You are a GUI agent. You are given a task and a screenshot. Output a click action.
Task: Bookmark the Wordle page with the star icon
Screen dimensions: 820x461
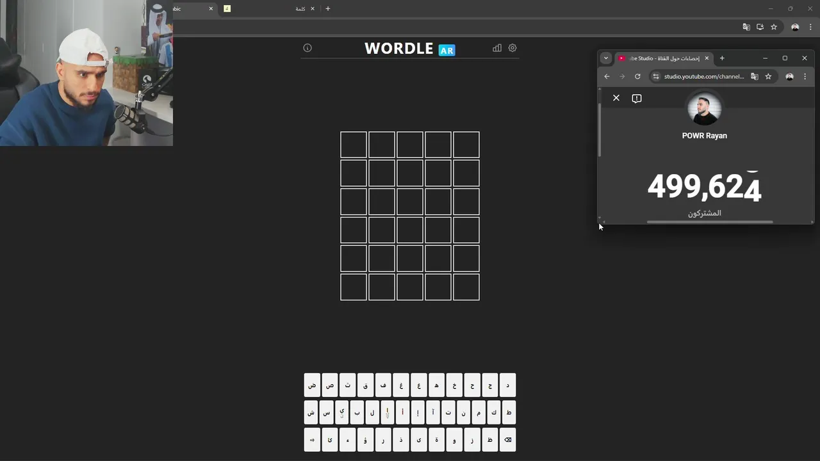[774, 27]
